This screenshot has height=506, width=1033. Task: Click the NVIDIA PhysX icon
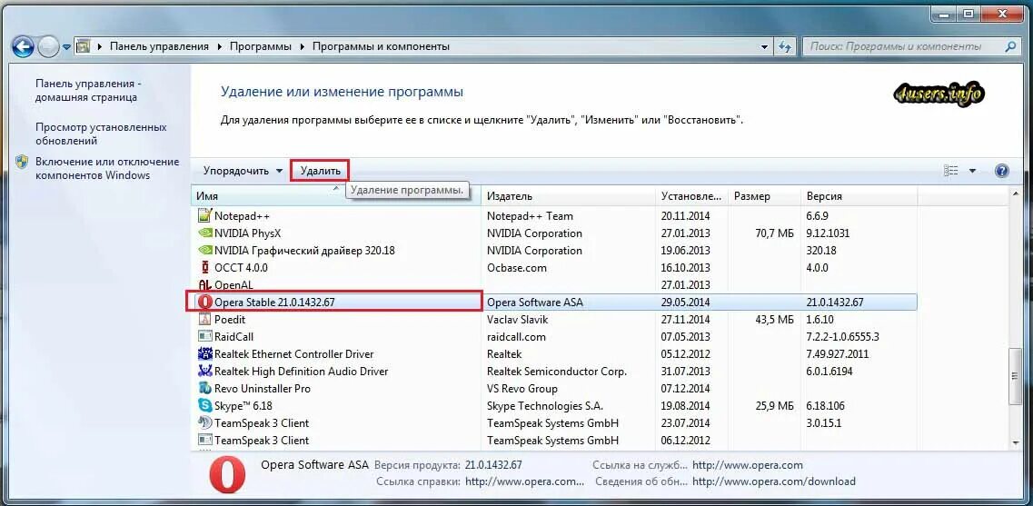204,233
